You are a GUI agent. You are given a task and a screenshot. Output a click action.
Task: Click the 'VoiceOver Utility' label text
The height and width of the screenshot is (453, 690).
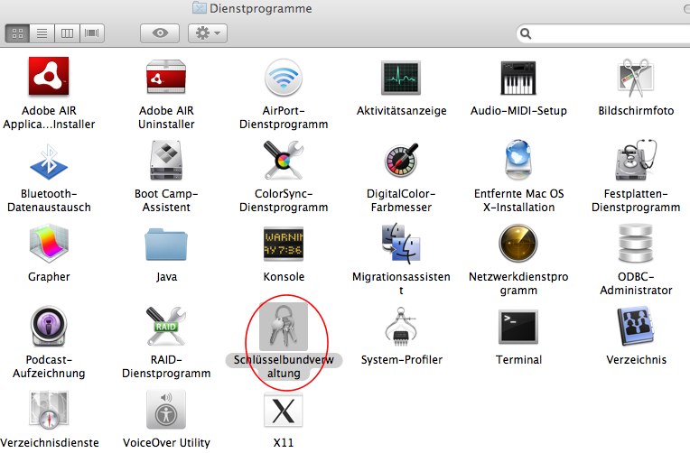[x=166, y=442]
